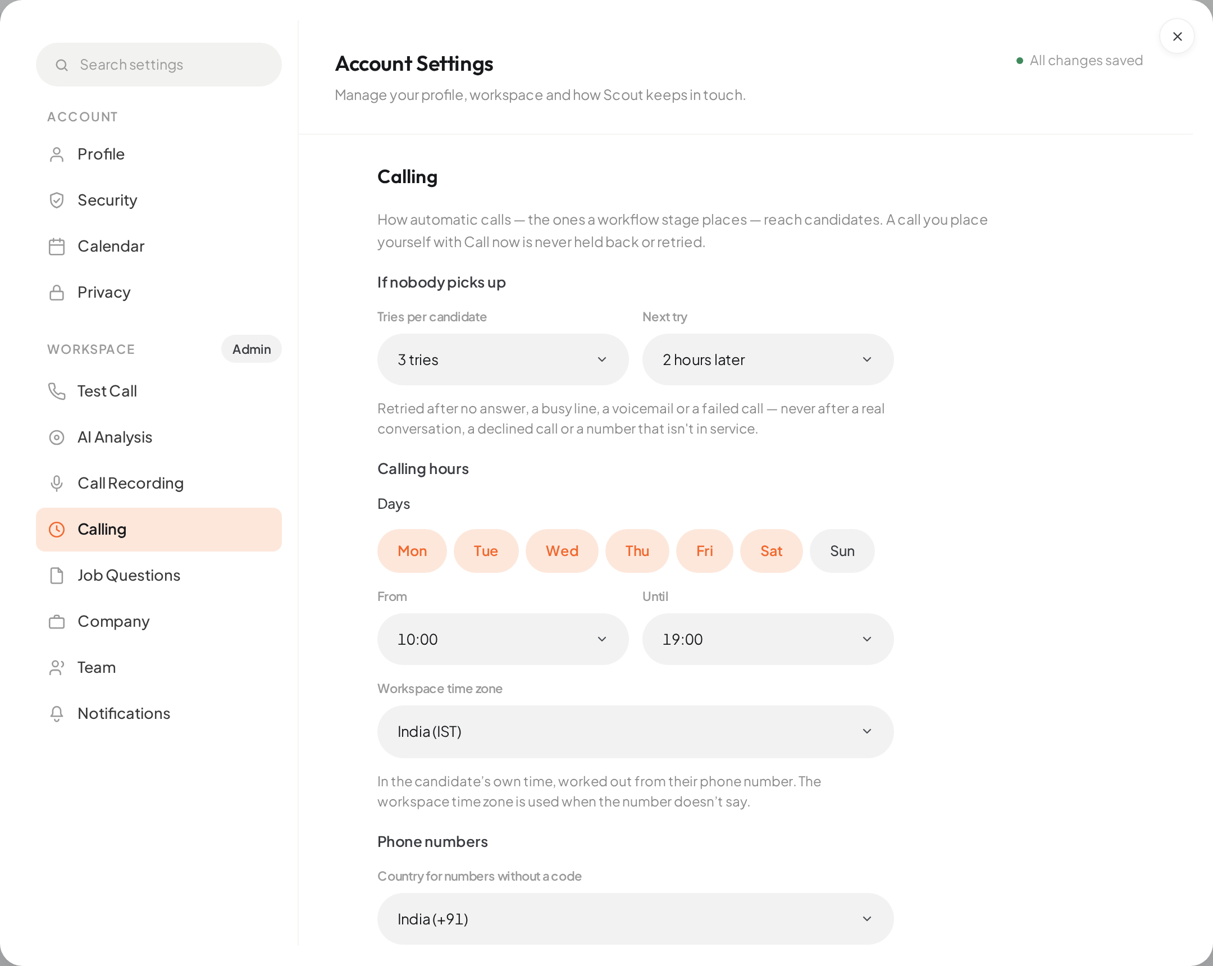Click the Privacy lock icon

pos(57,293)
